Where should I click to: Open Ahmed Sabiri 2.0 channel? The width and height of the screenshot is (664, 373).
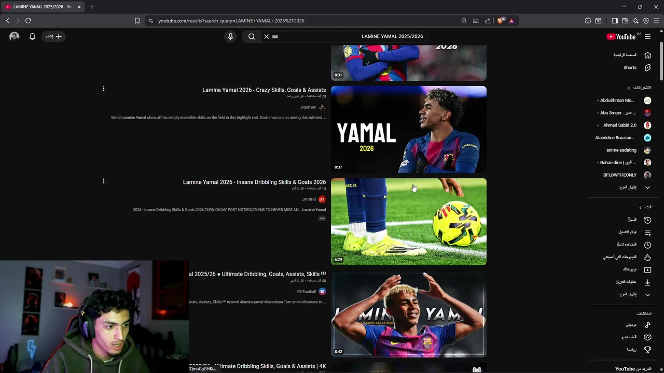[625, 125]
